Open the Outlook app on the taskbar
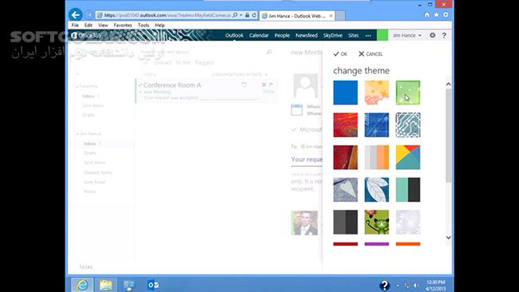Viewport: 519px width, 292px height. [153, 285]
